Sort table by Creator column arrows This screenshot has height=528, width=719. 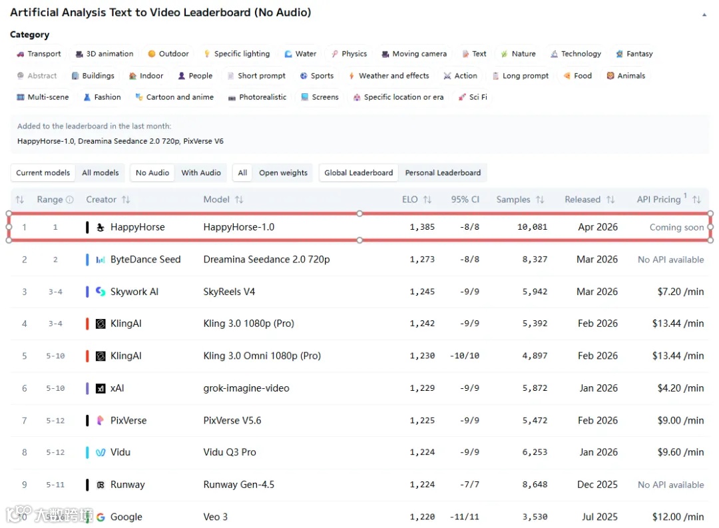click(126, 200)
